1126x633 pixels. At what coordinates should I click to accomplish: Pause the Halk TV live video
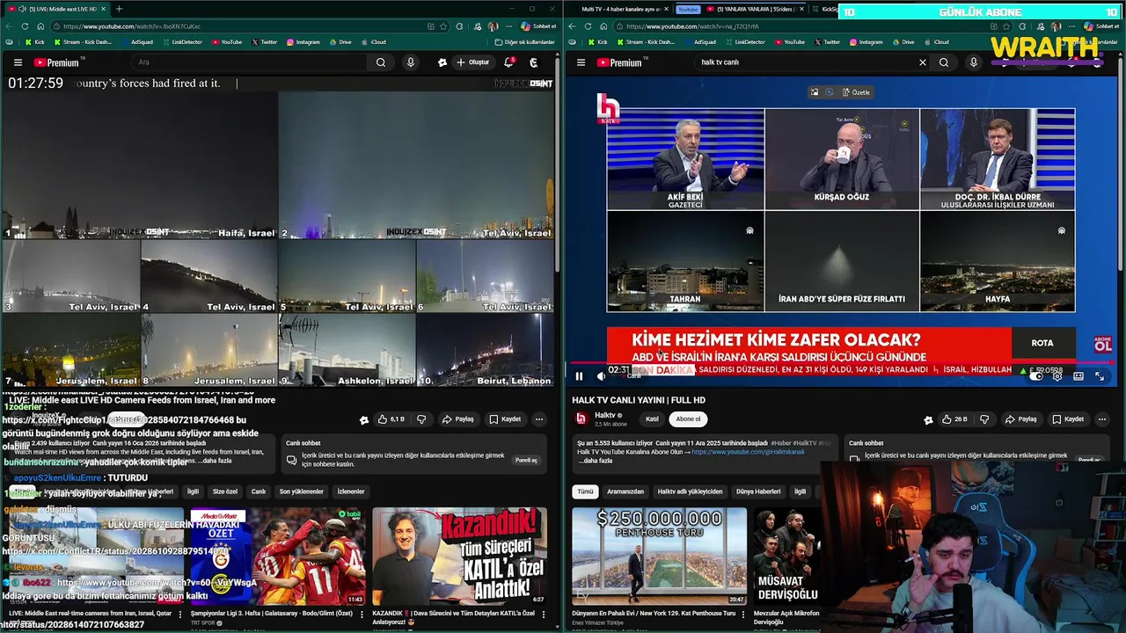[579, 376]
